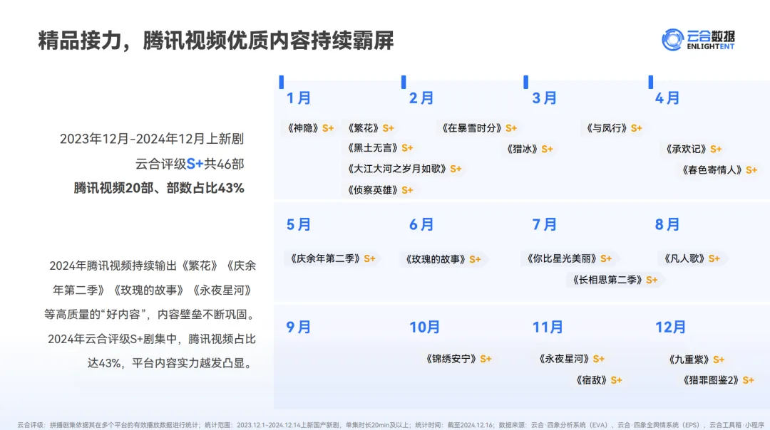Click the 《神隐》 S+ label
The image size is (770, 430).
tap(310, 128)
